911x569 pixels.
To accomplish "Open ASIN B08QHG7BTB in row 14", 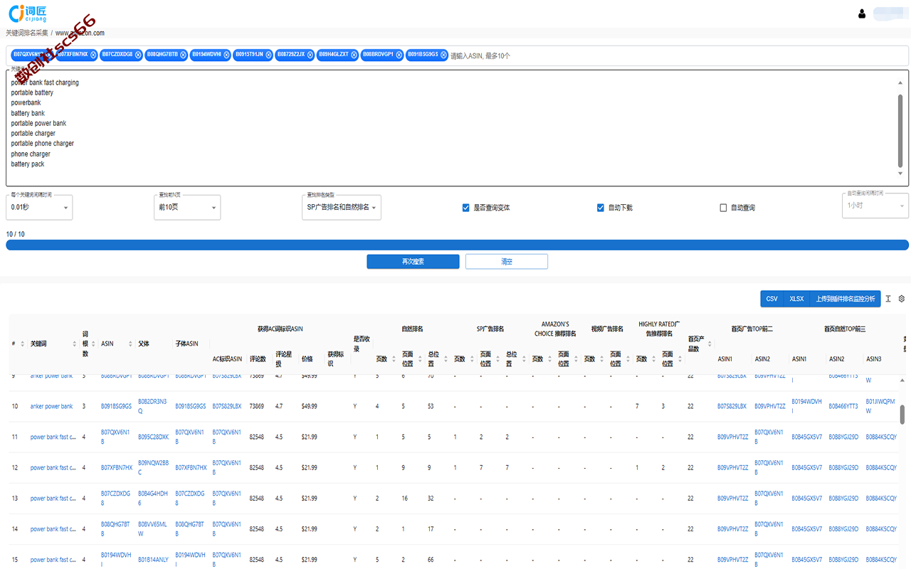I will (115, 528).
